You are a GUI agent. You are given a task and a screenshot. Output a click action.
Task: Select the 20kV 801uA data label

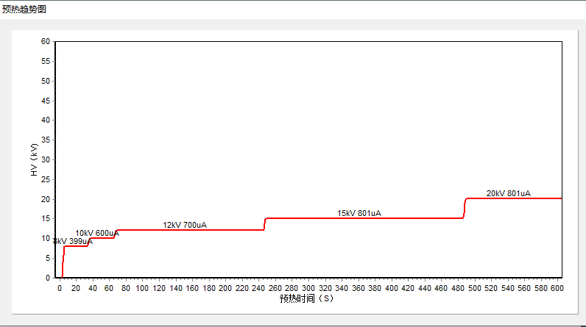(508, 193)
